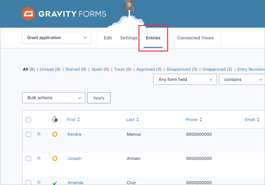Viewport: 265px width, 185px height.
Task: Filter entries by Unread
Action: pos(47,69)
